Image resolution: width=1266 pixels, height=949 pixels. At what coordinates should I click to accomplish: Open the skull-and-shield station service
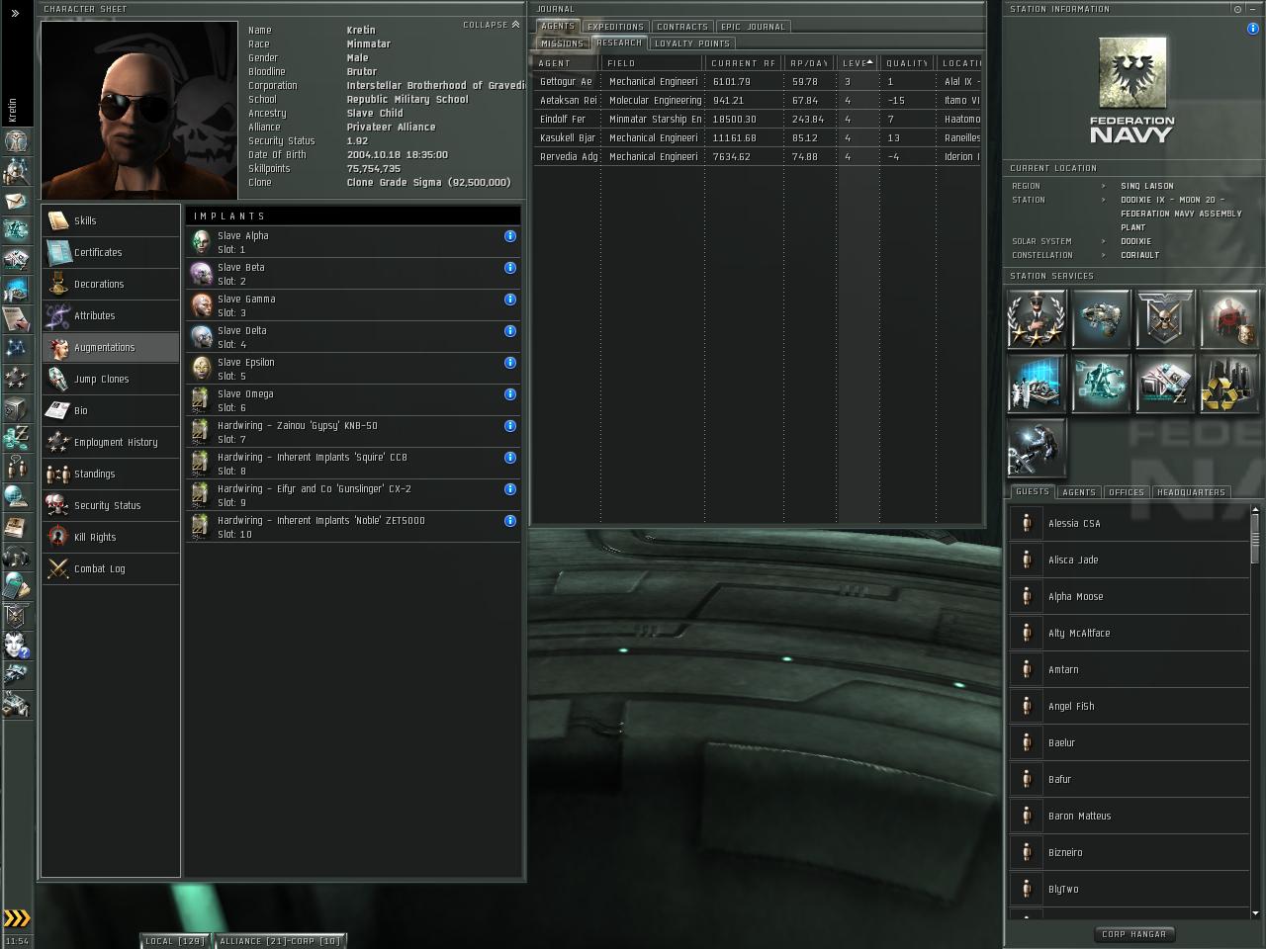click(1165, 318)
